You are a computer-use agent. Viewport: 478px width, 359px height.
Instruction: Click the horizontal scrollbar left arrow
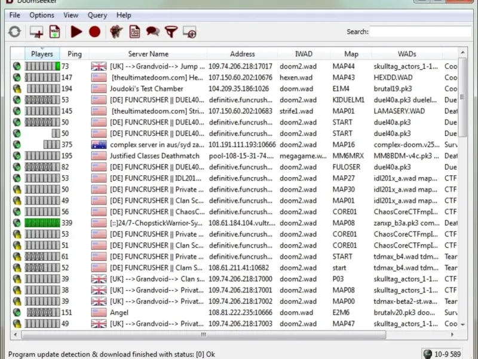pyautogui.click(x=16, y=334)
